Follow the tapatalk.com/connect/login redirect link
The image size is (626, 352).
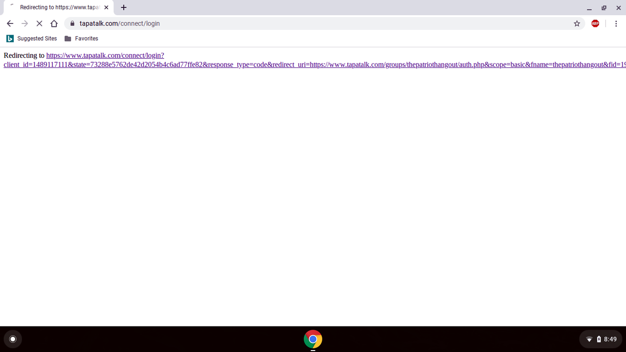click(x=314, y=60)
